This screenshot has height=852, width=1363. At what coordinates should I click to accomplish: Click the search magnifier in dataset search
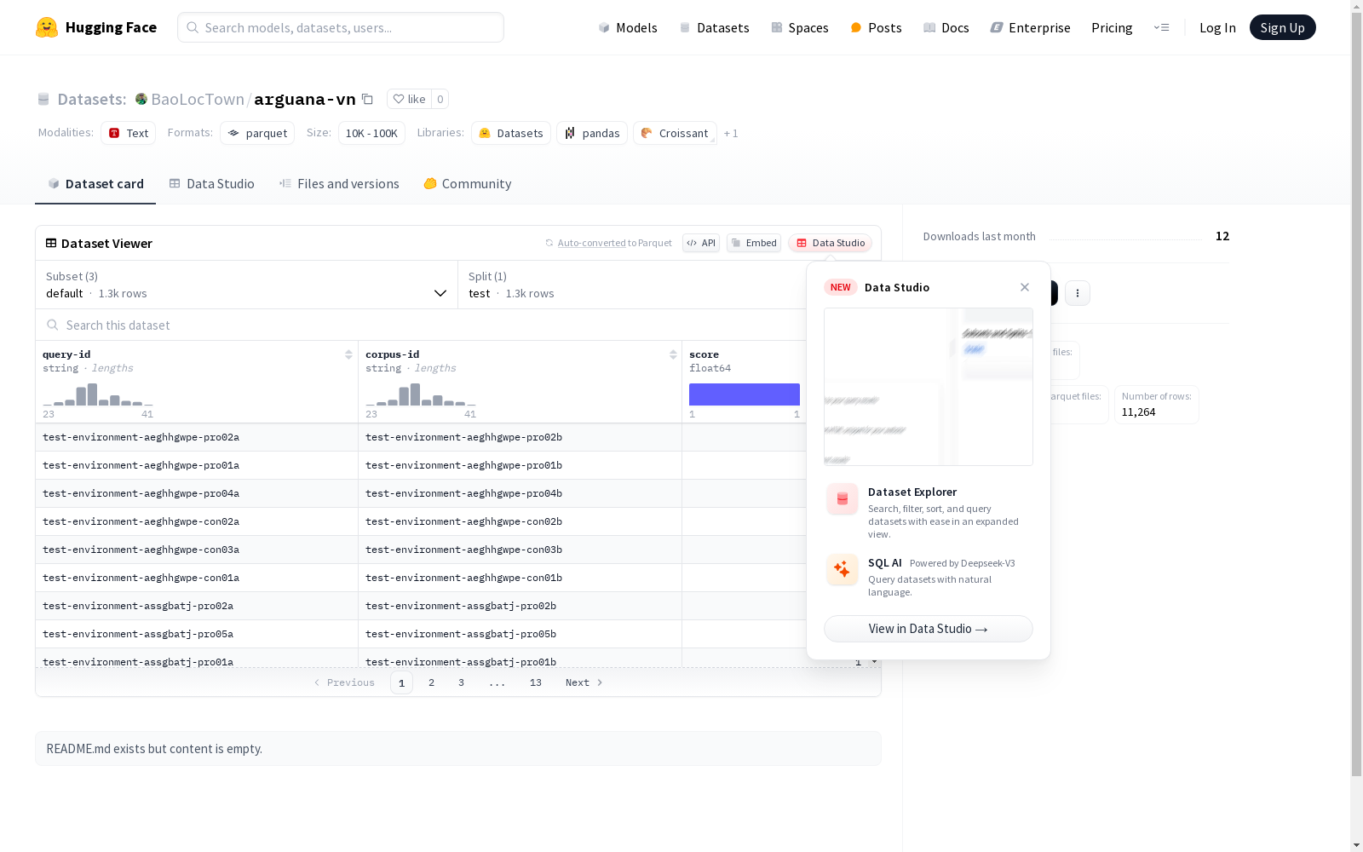pos(53,325)
